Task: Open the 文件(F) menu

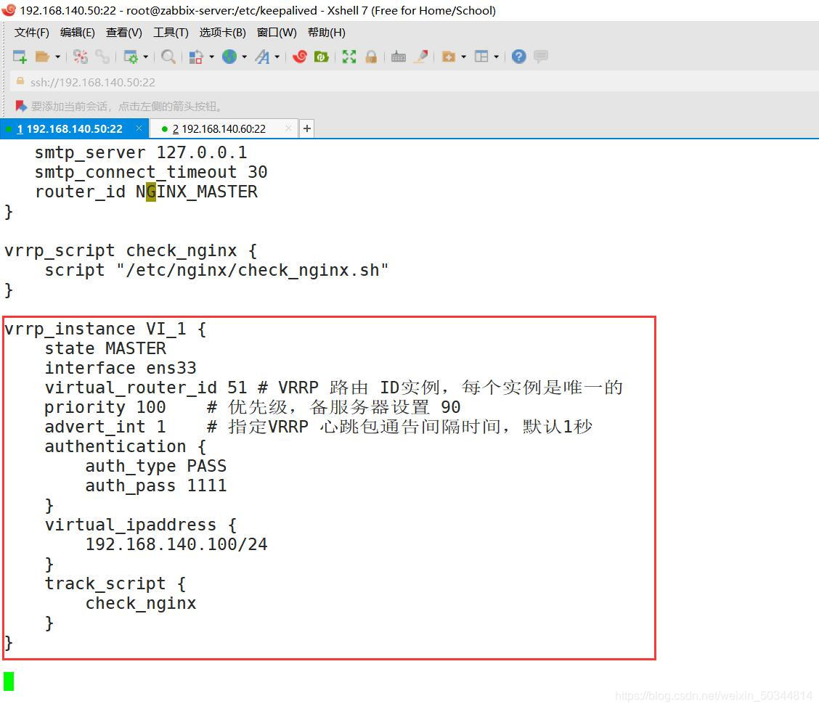Action: point(32,33)
